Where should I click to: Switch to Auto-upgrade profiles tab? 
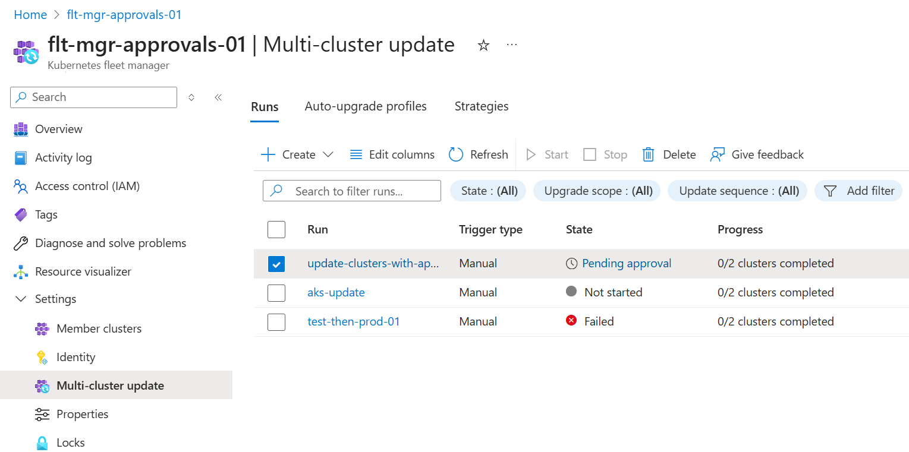coord(366,107)
